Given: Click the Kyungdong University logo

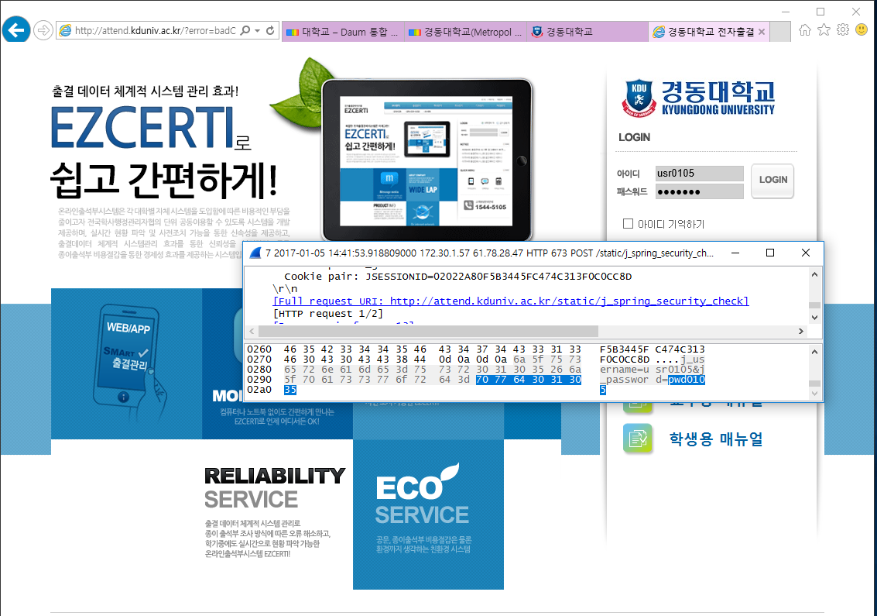Looking at the screenshot, I should pyautogui.click(x=698, y=98).
